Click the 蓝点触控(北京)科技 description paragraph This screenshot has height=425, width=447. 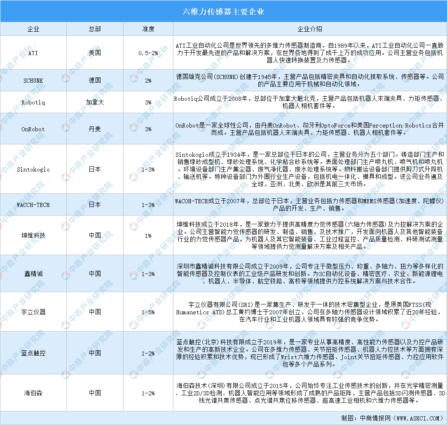[x=309, y=353]
